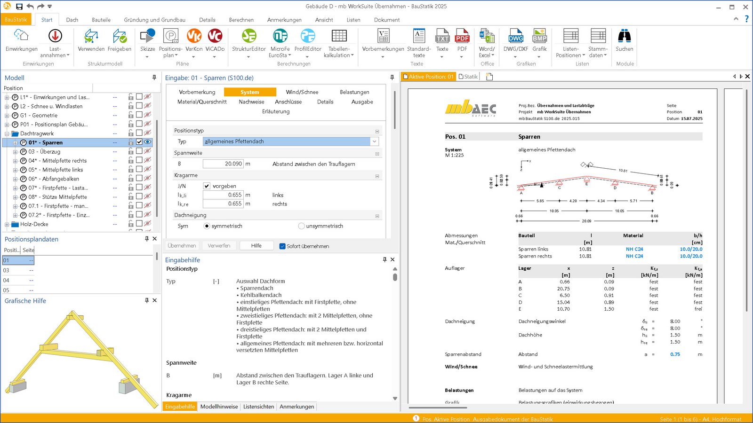Collapse the Spannweite section
Image resolution: width=753 pixels, height=423 pixels.
tap(377, 154)
